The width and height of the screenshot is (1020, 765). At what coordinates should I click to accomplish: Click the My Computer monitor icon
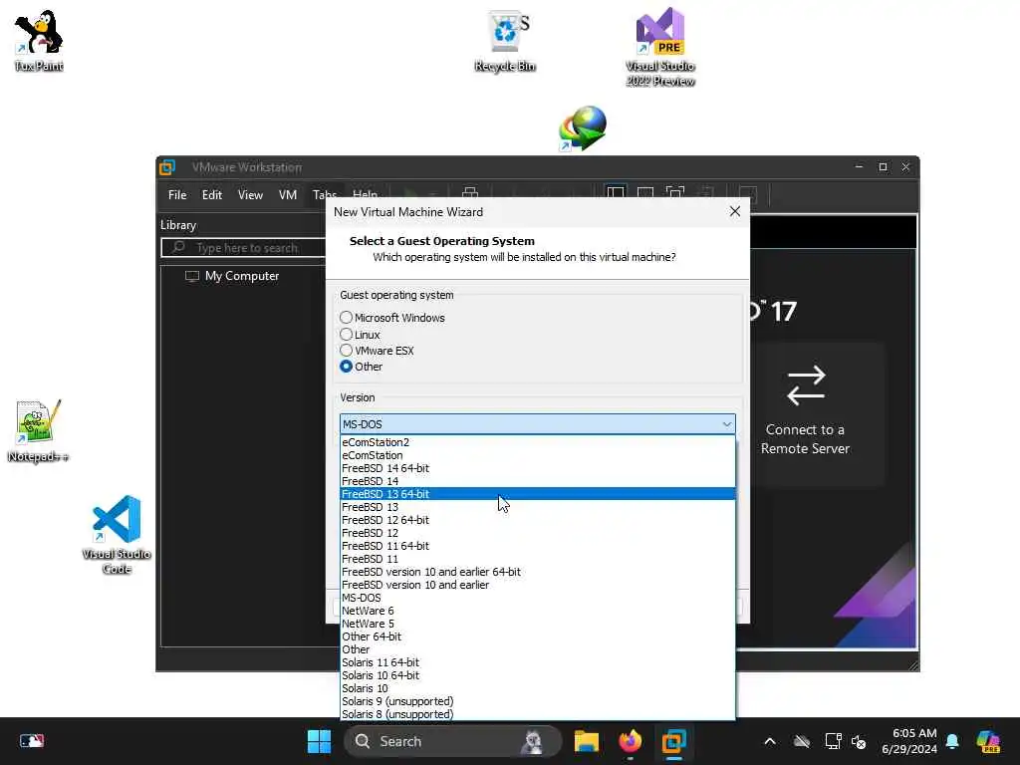click(x=192, y=276)
